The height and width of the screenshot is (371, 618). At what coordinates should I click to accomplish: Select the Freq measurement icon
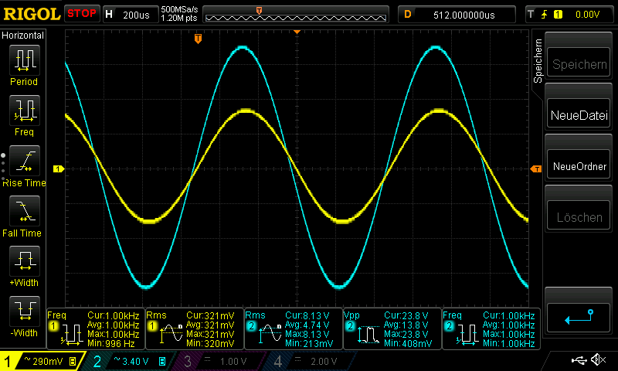coord(25,111)
